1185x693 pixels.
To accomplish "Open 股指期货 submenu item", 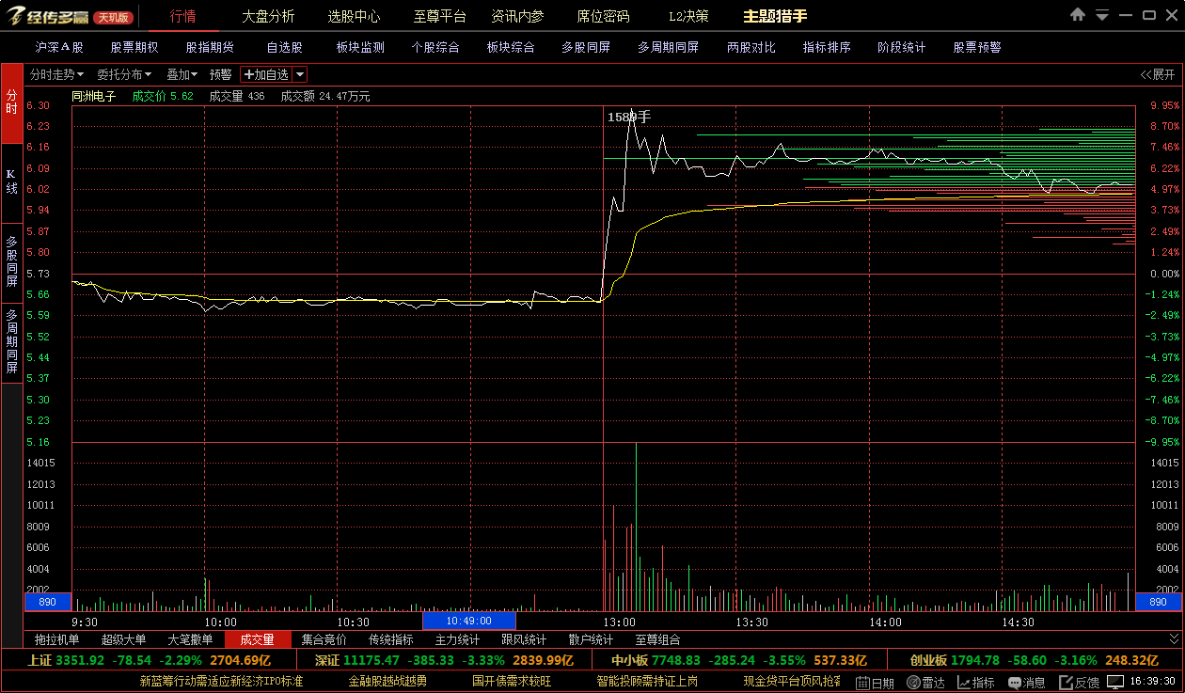I will pos(210,47).
